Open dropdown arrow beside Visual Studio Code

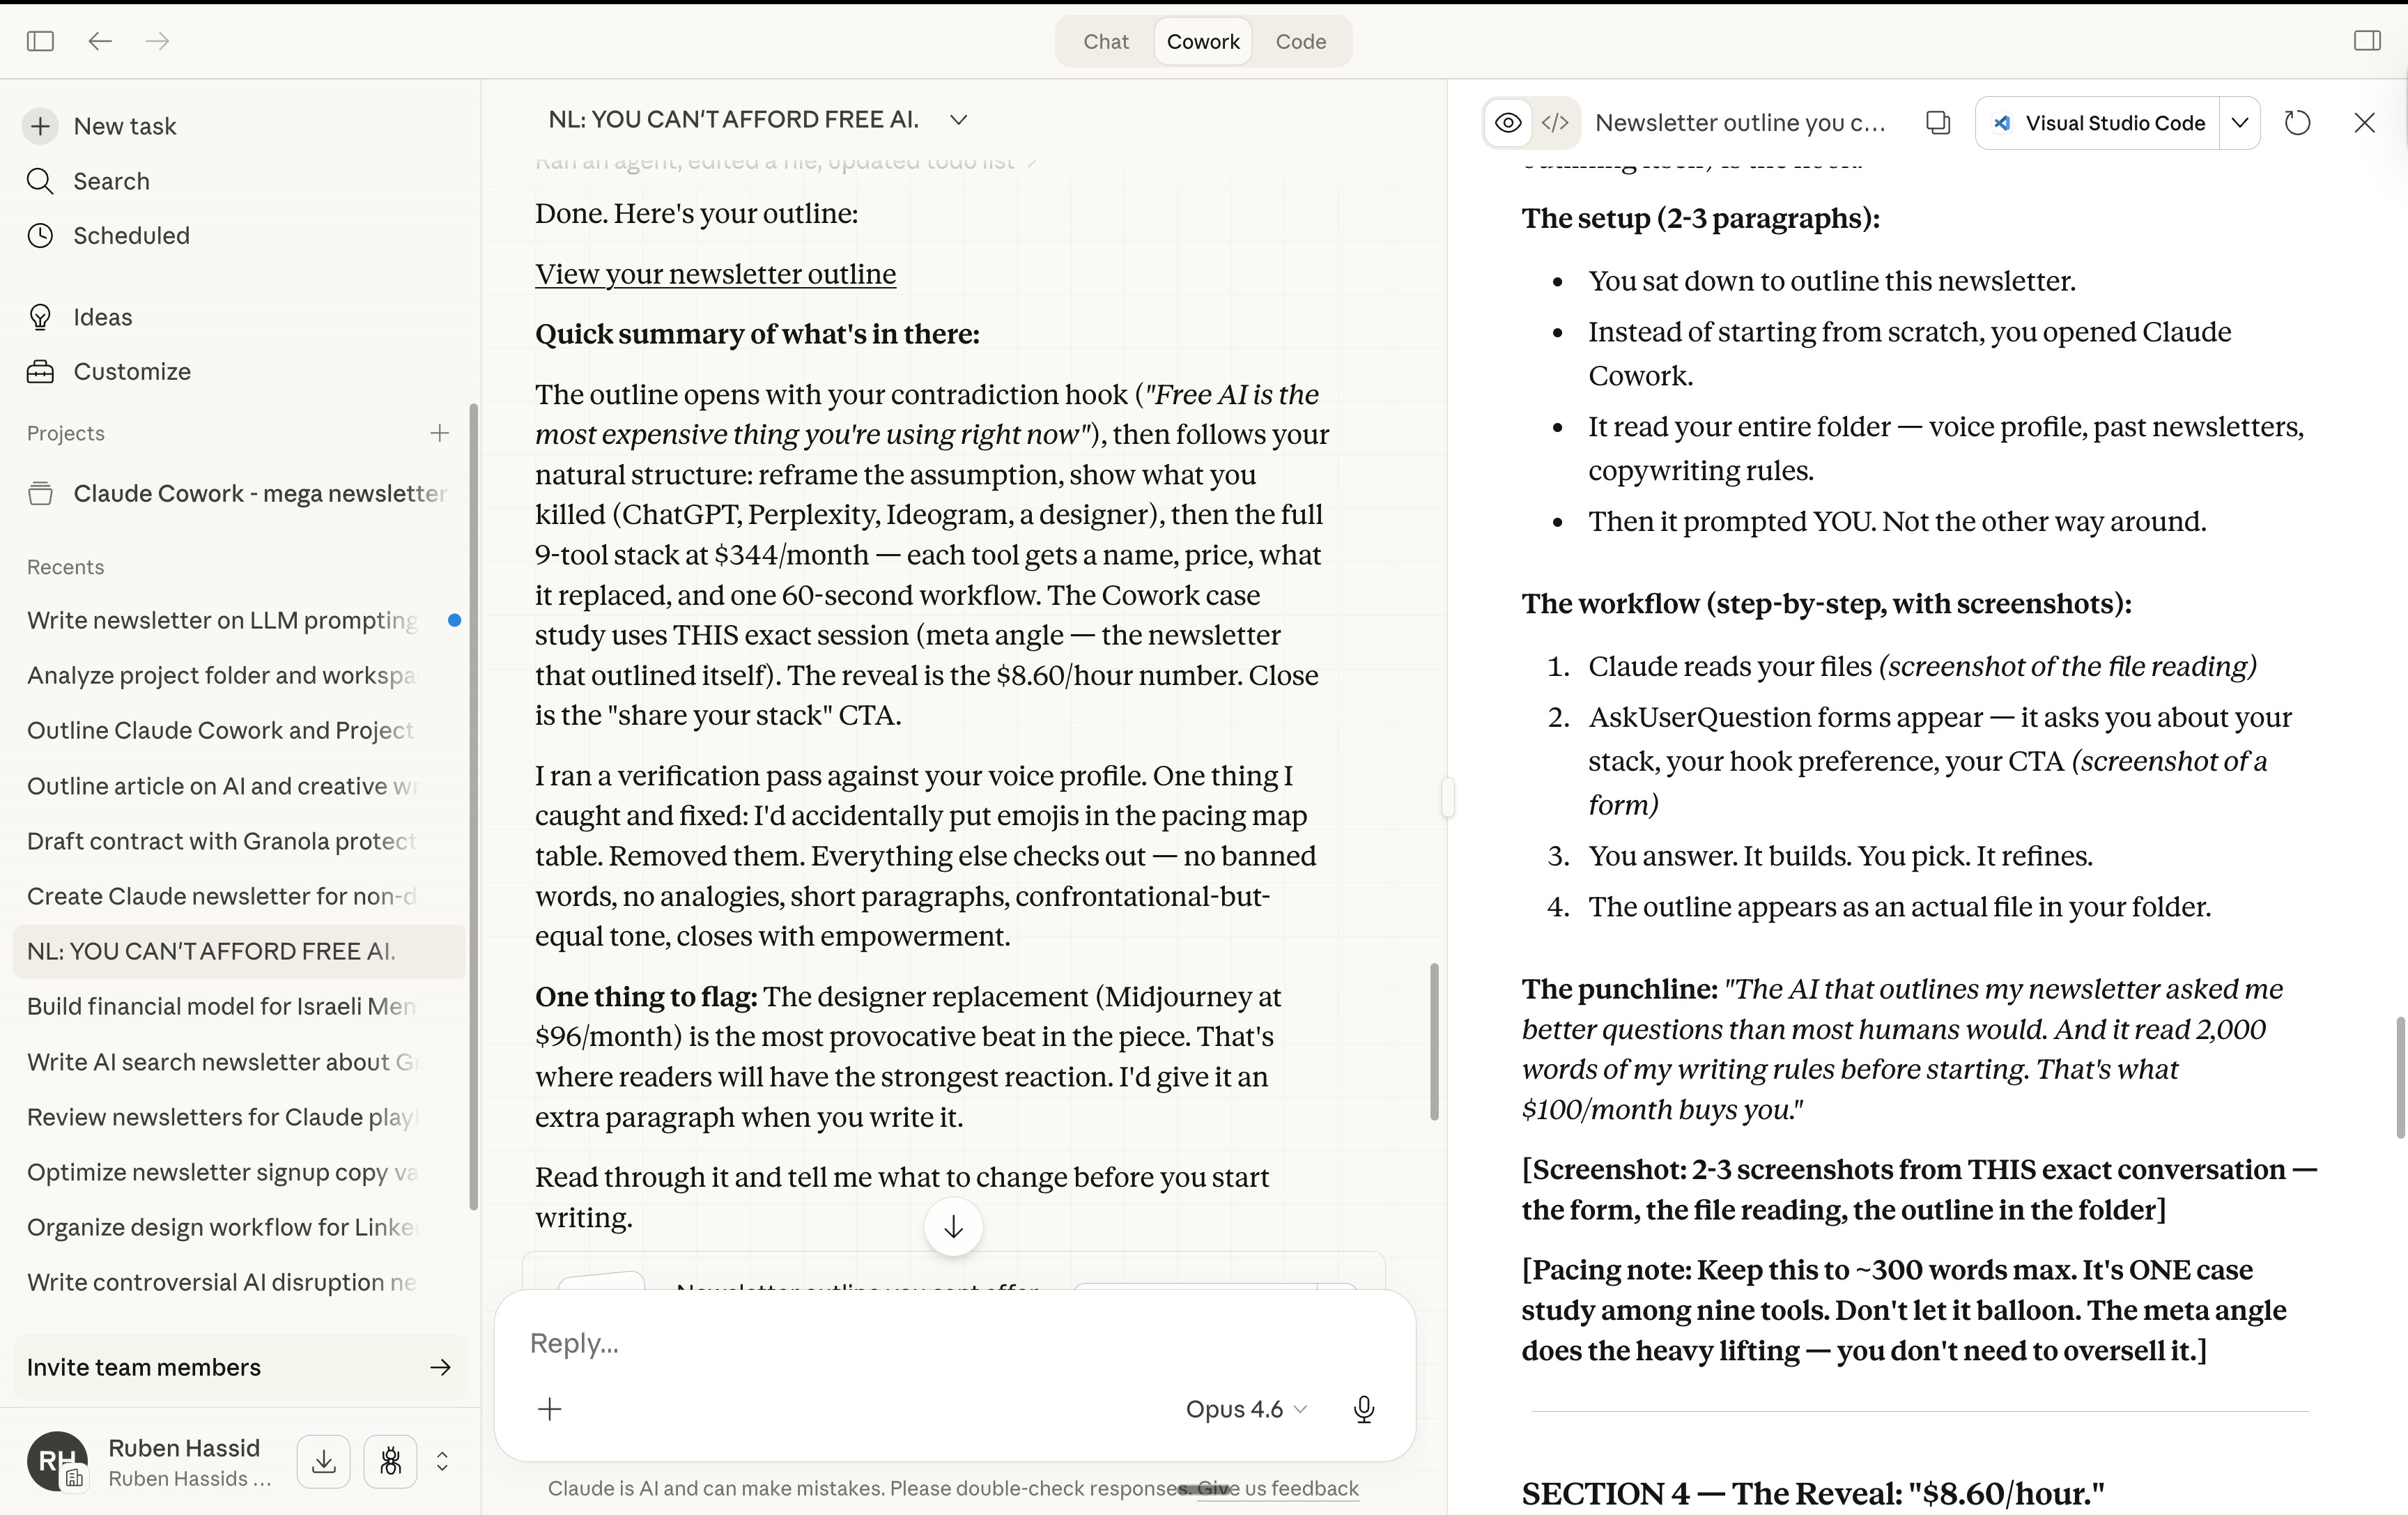(2240, 123)
